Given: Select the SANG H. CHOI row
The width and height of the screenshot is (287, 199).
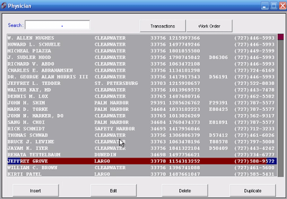Looking at the screenshot, I should (142, 122).
